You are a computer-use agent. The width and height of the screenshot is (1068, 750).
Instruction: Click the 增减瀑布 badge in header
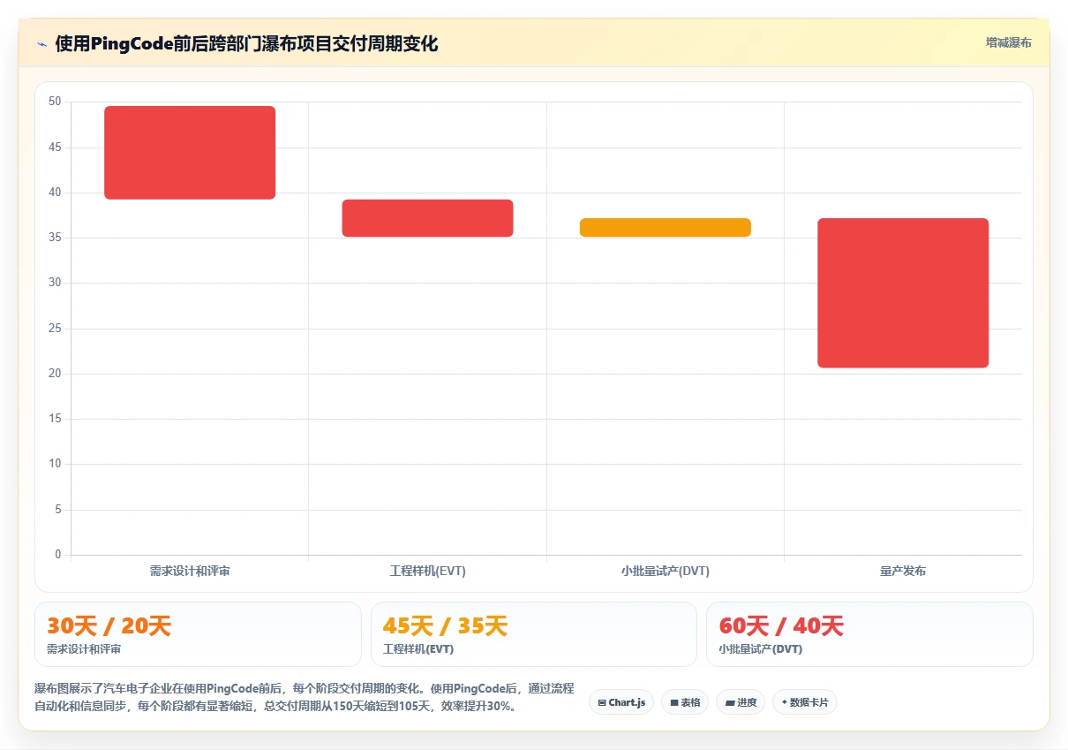tap(1008, 42)
